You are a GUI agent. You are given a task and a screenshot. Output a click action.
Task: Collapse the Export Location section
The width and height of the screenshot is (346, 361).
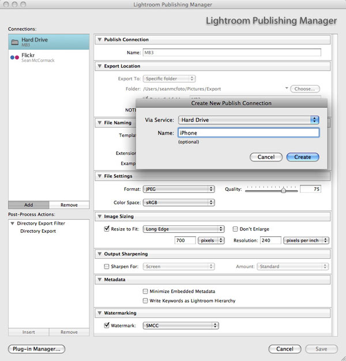[100, 66]
